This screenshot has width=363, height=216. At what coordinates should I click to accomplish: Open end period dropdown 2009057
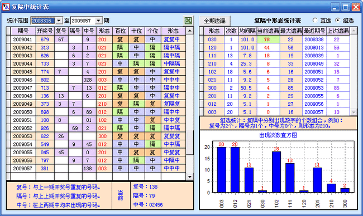pyautogui.click(x=99, y=21)
